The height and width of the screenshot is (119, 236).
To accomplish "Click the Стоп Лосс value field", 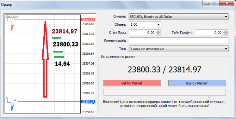I will [x=142, y=33].
